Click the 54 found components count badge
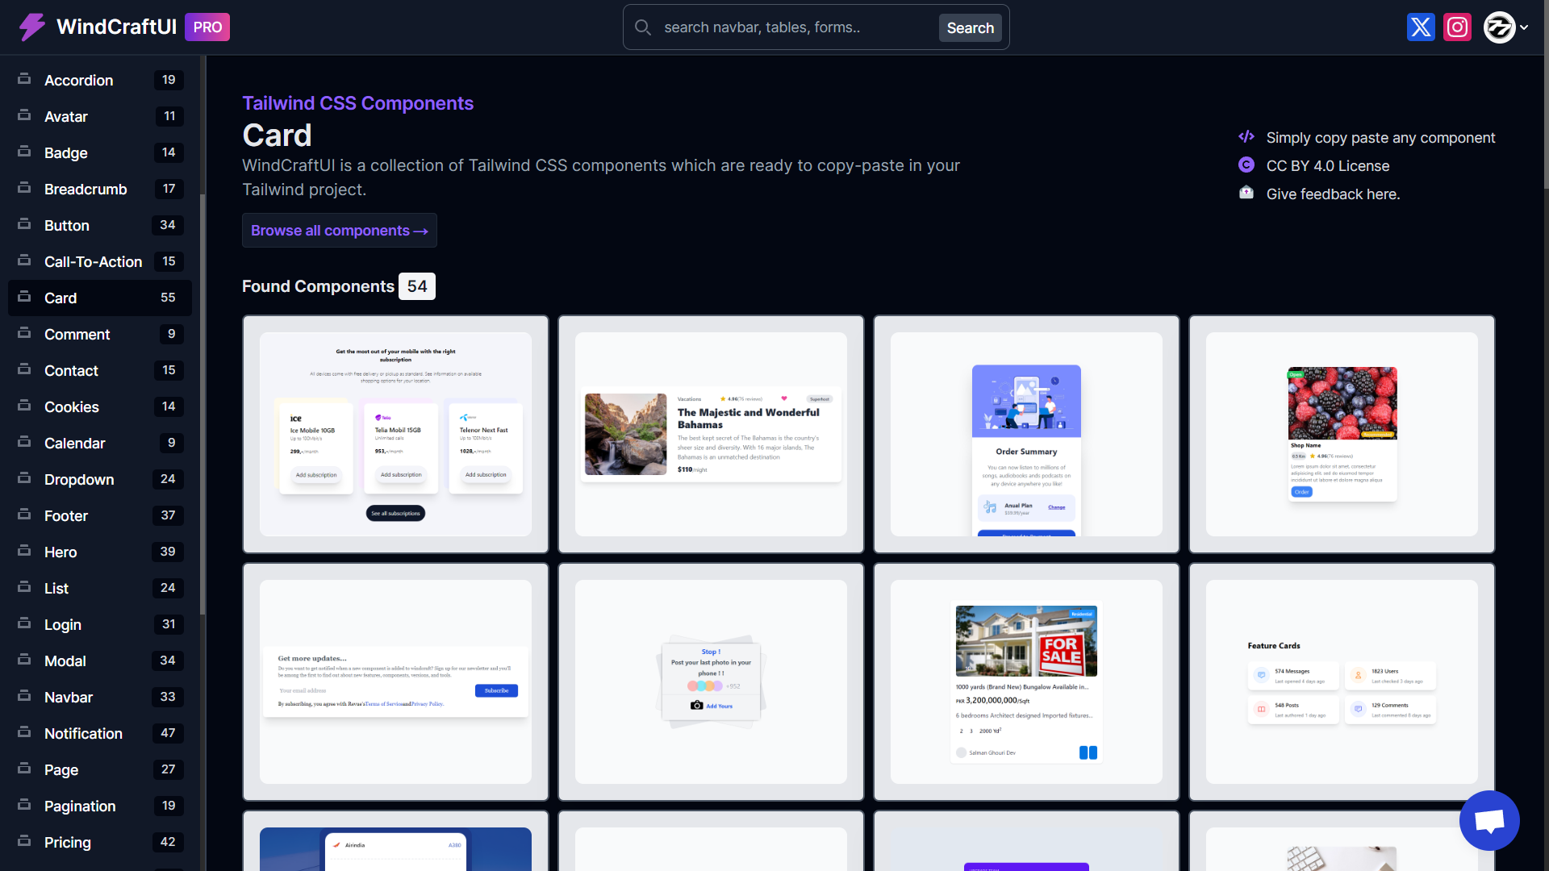1549x871 pixels. click(x=417, y=286)
